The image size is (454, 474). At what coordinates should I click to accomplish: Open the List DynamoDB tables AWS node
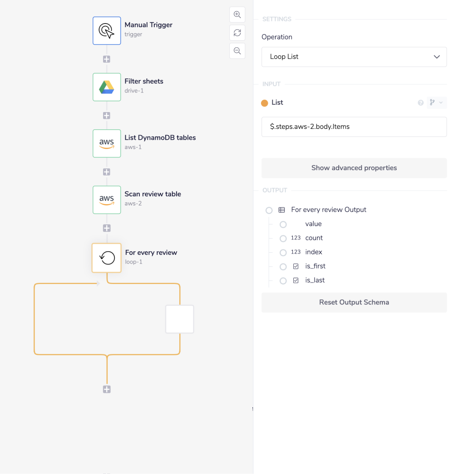click(x=107, y=143)
